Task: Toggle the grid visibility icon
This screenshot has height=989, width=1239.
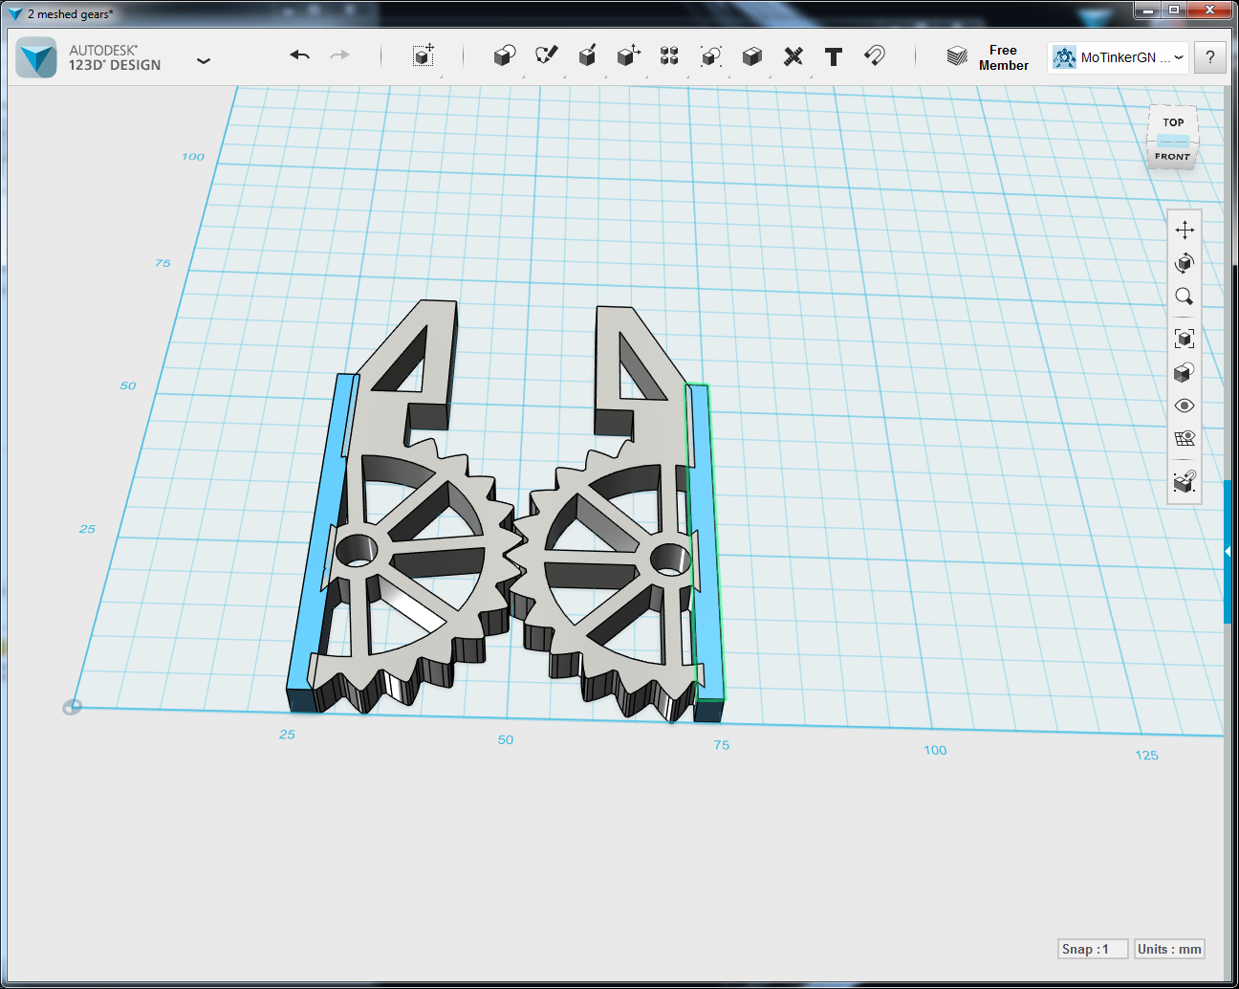Action: pos(1184,437)
